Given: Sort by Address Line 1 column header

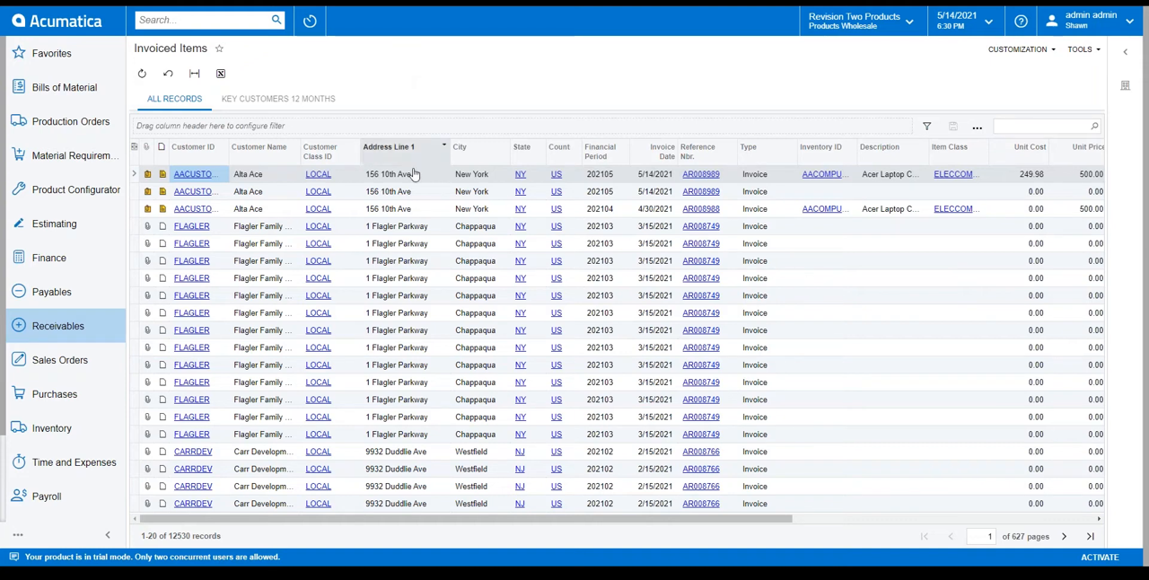Looking at the screenshot, I should [404, 151].
